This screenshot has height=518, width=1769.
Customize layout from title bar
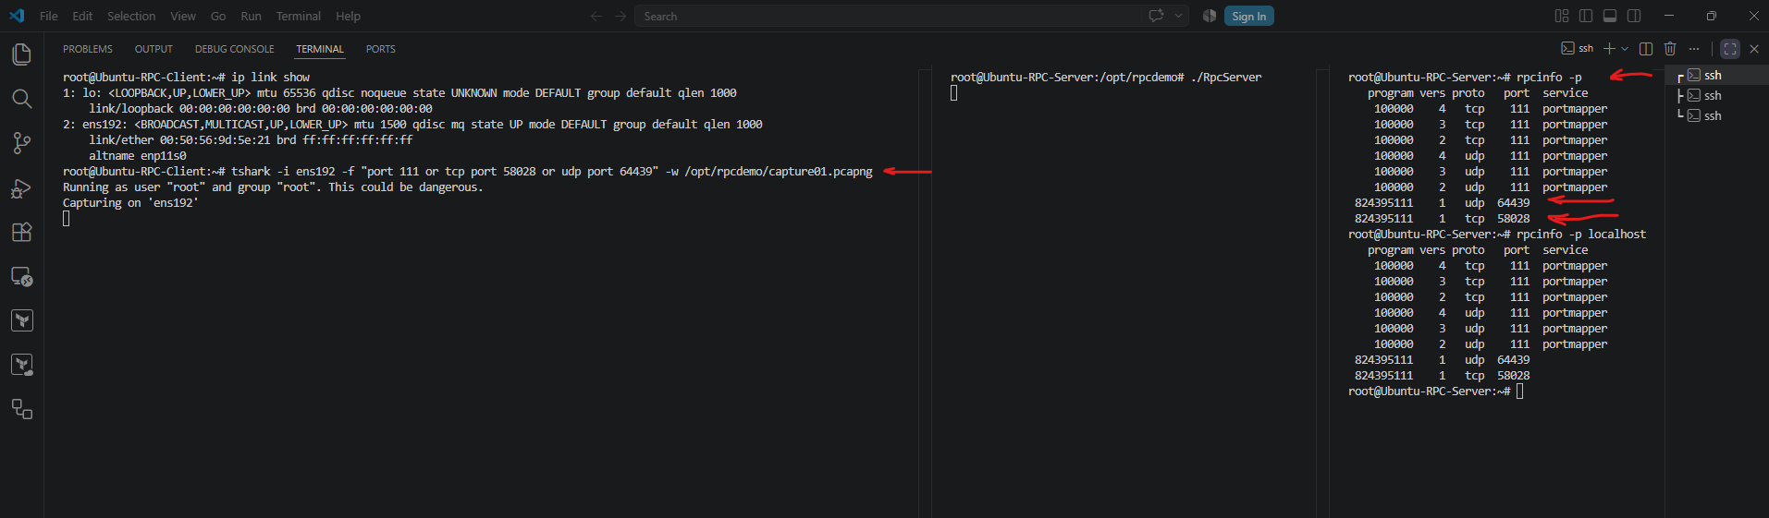click(1562, 16)
